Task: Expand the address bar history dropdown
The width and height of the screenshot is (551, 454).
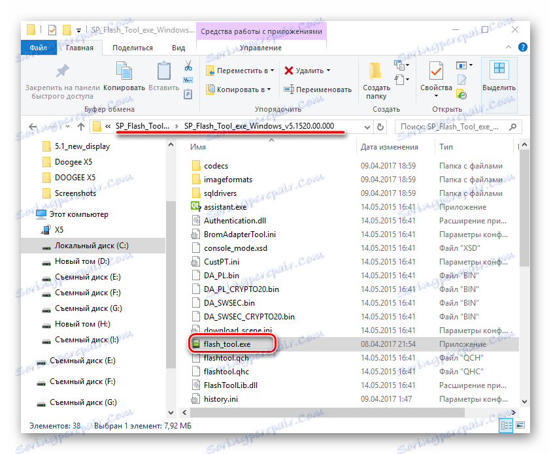Action: point(367,127)
